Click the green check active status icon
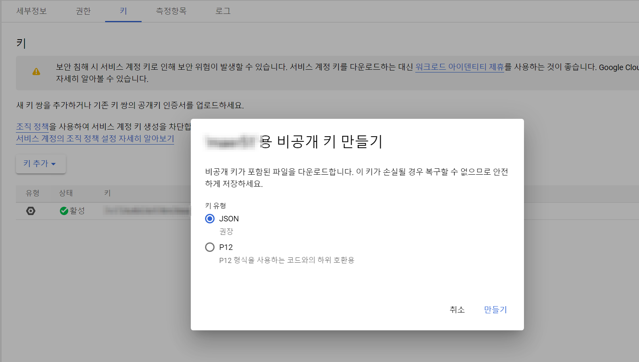 (x=64, y=211)
